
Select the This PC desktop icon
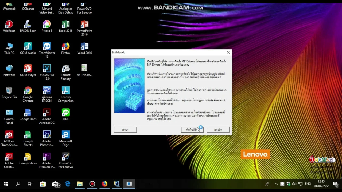tap(9, 49)
